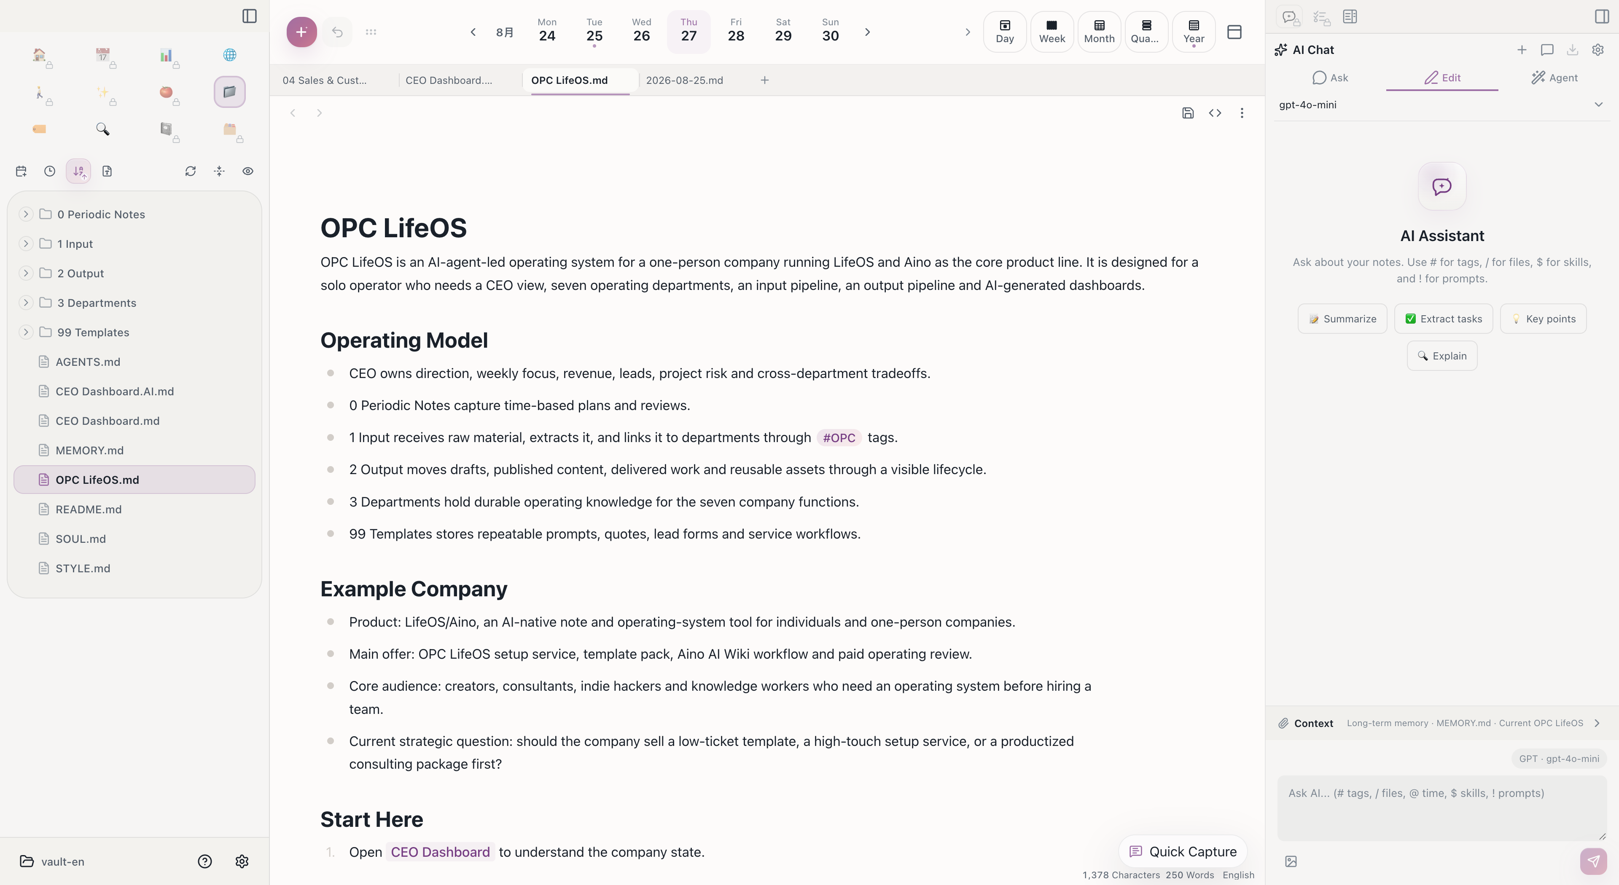1619x885 pixels.
Task: Refresh the file tree
Action: point(191,171)
